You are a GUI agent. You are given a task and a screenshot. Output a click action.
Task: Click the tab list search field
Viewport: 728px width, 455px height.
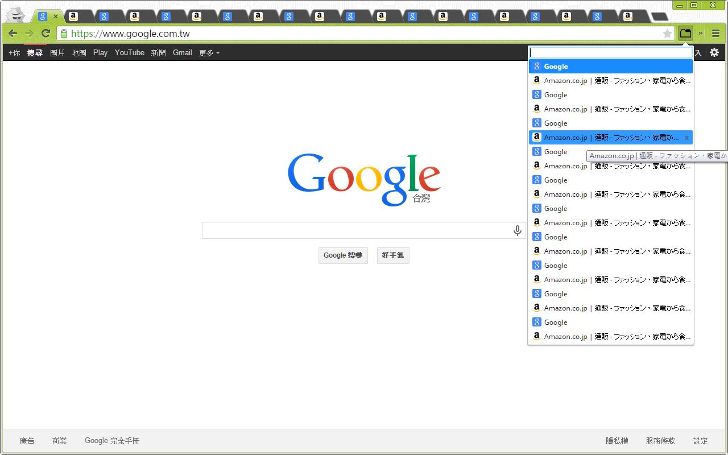click(x=611, y=52)
